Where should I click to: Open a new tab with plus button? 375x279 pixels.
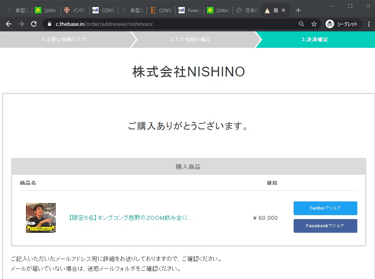[298, 10]
